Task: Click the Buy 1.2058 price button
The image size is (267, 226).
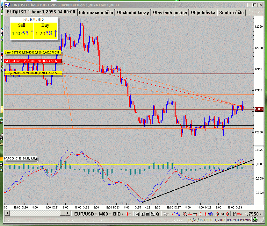Action: [x=46, y=31]
